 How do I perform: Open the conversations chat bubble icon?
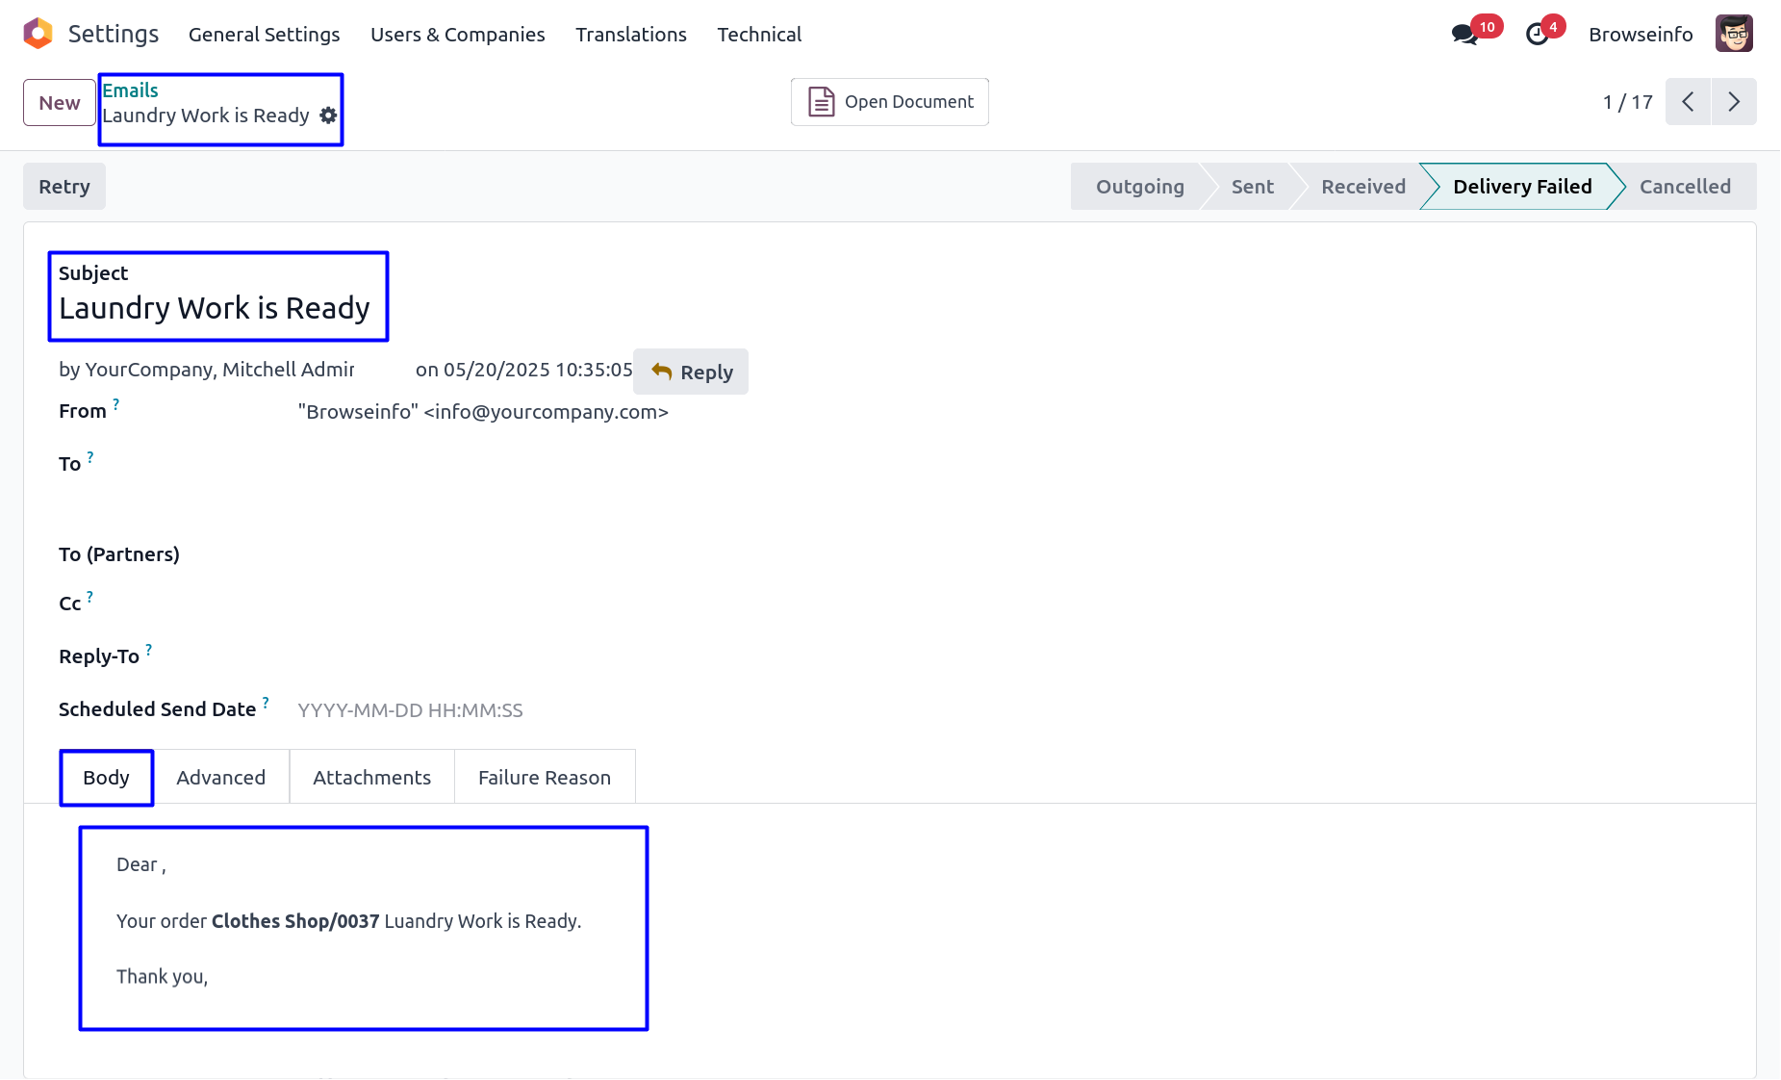click(1463, 35)
